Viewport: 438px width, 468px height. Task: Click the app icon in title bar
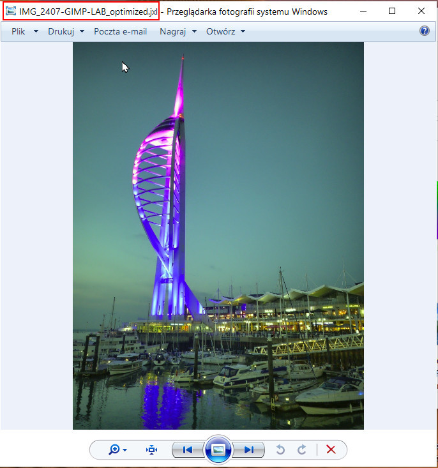(10, 11)
